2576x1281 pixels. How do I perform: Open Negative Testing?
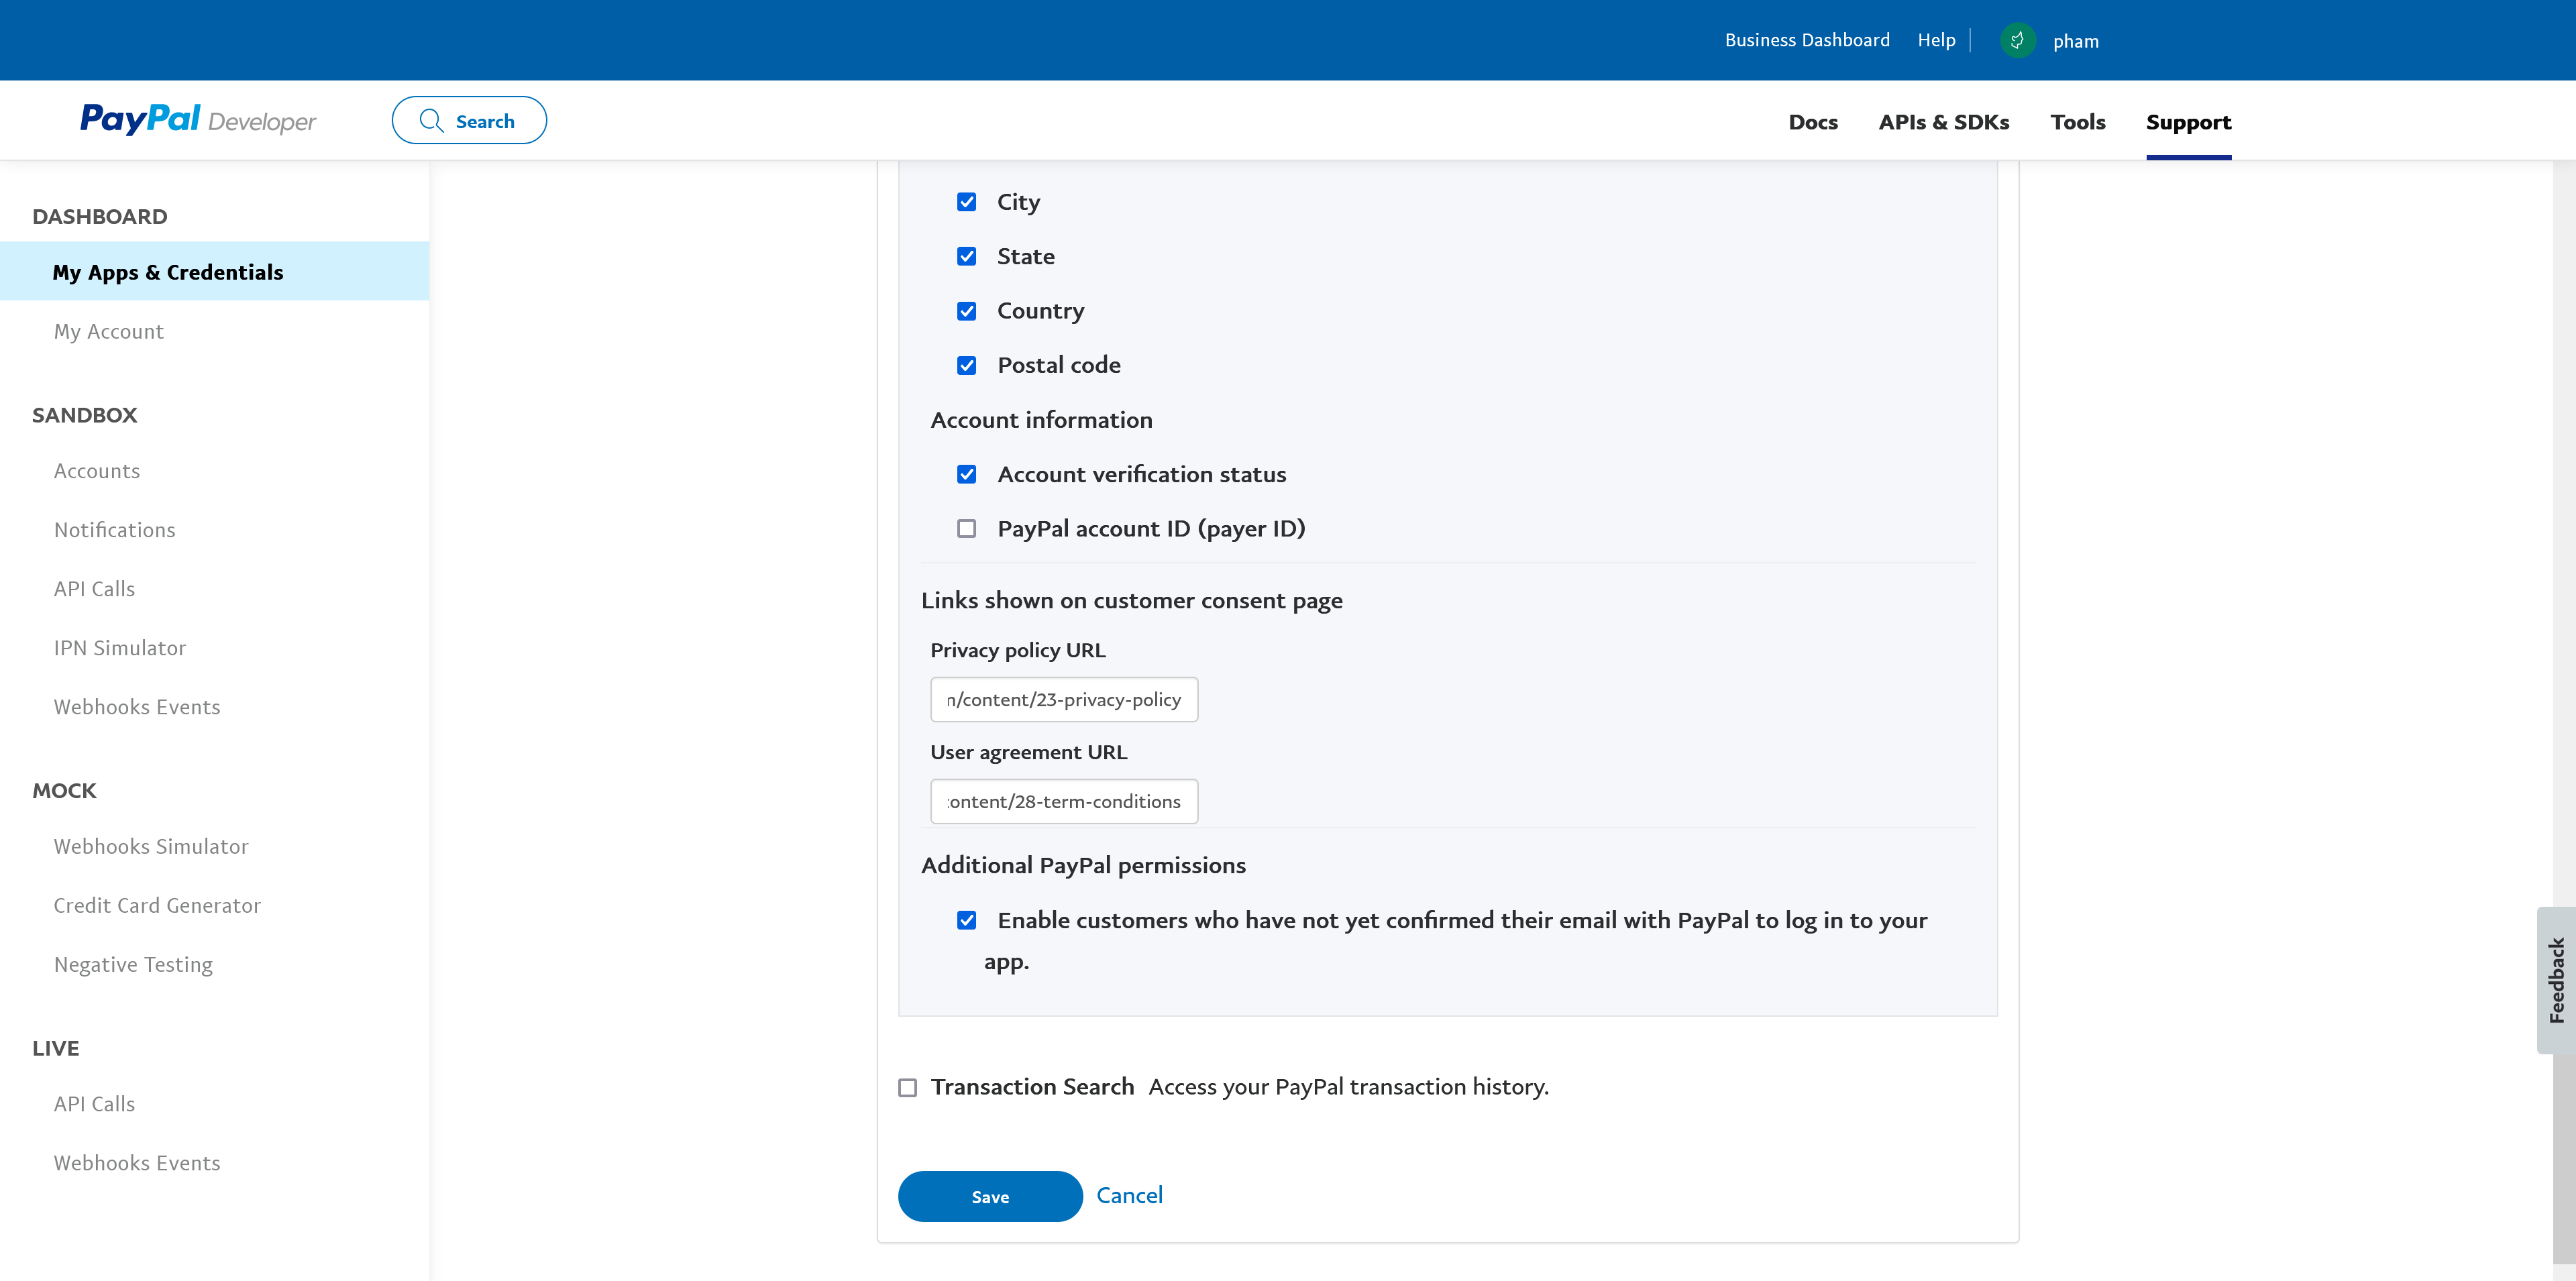[133, 964]
